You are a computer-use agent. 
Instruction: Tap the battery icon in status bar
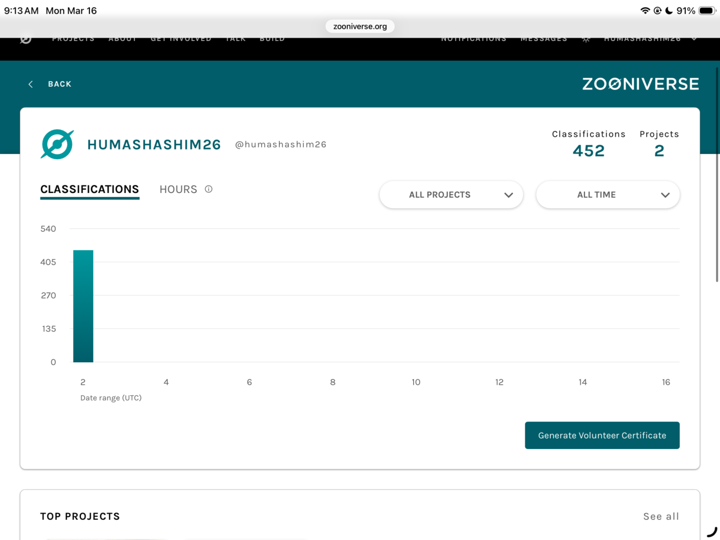[x=707, y=11]
